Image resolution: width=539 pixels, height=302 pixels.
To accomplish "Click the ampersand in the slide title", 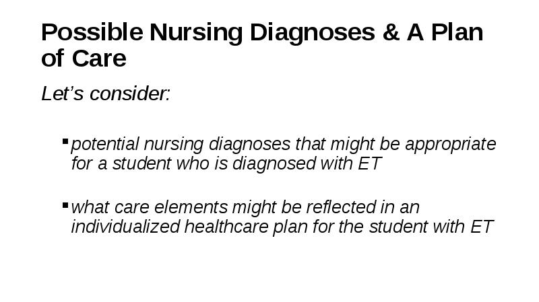I will coord(391,32).
